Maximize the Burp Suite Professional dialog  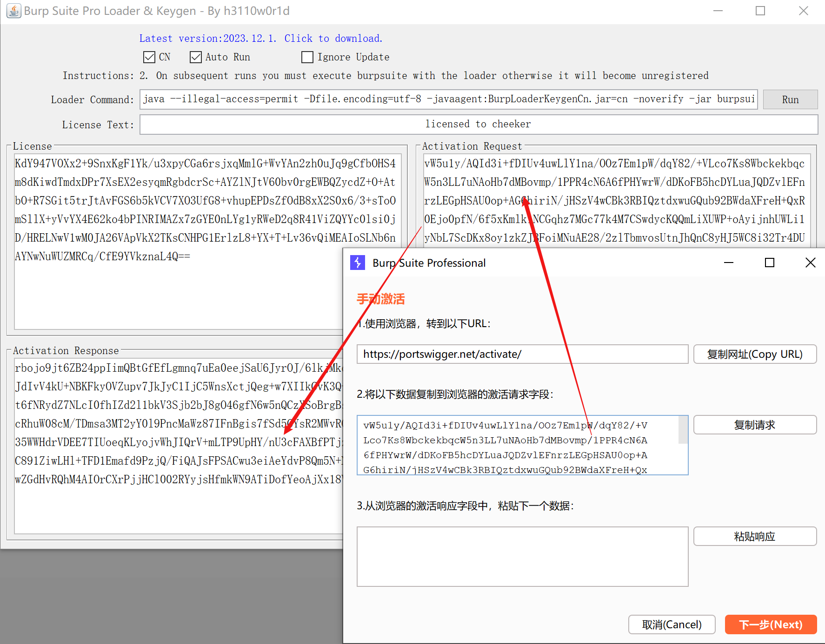[770, 263]
